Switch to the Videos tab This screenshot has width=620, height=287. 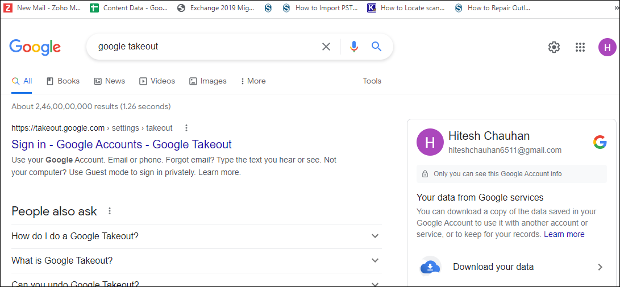point(157,81)
